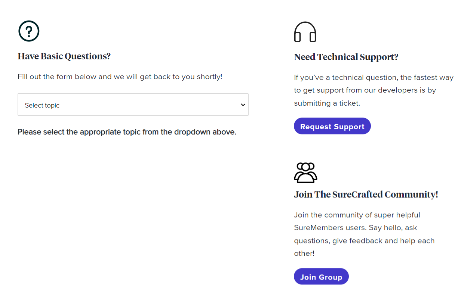464x299 pixels.
Task: Click the 'questions, give feedback' text line
Action: [x=364, y=241]
